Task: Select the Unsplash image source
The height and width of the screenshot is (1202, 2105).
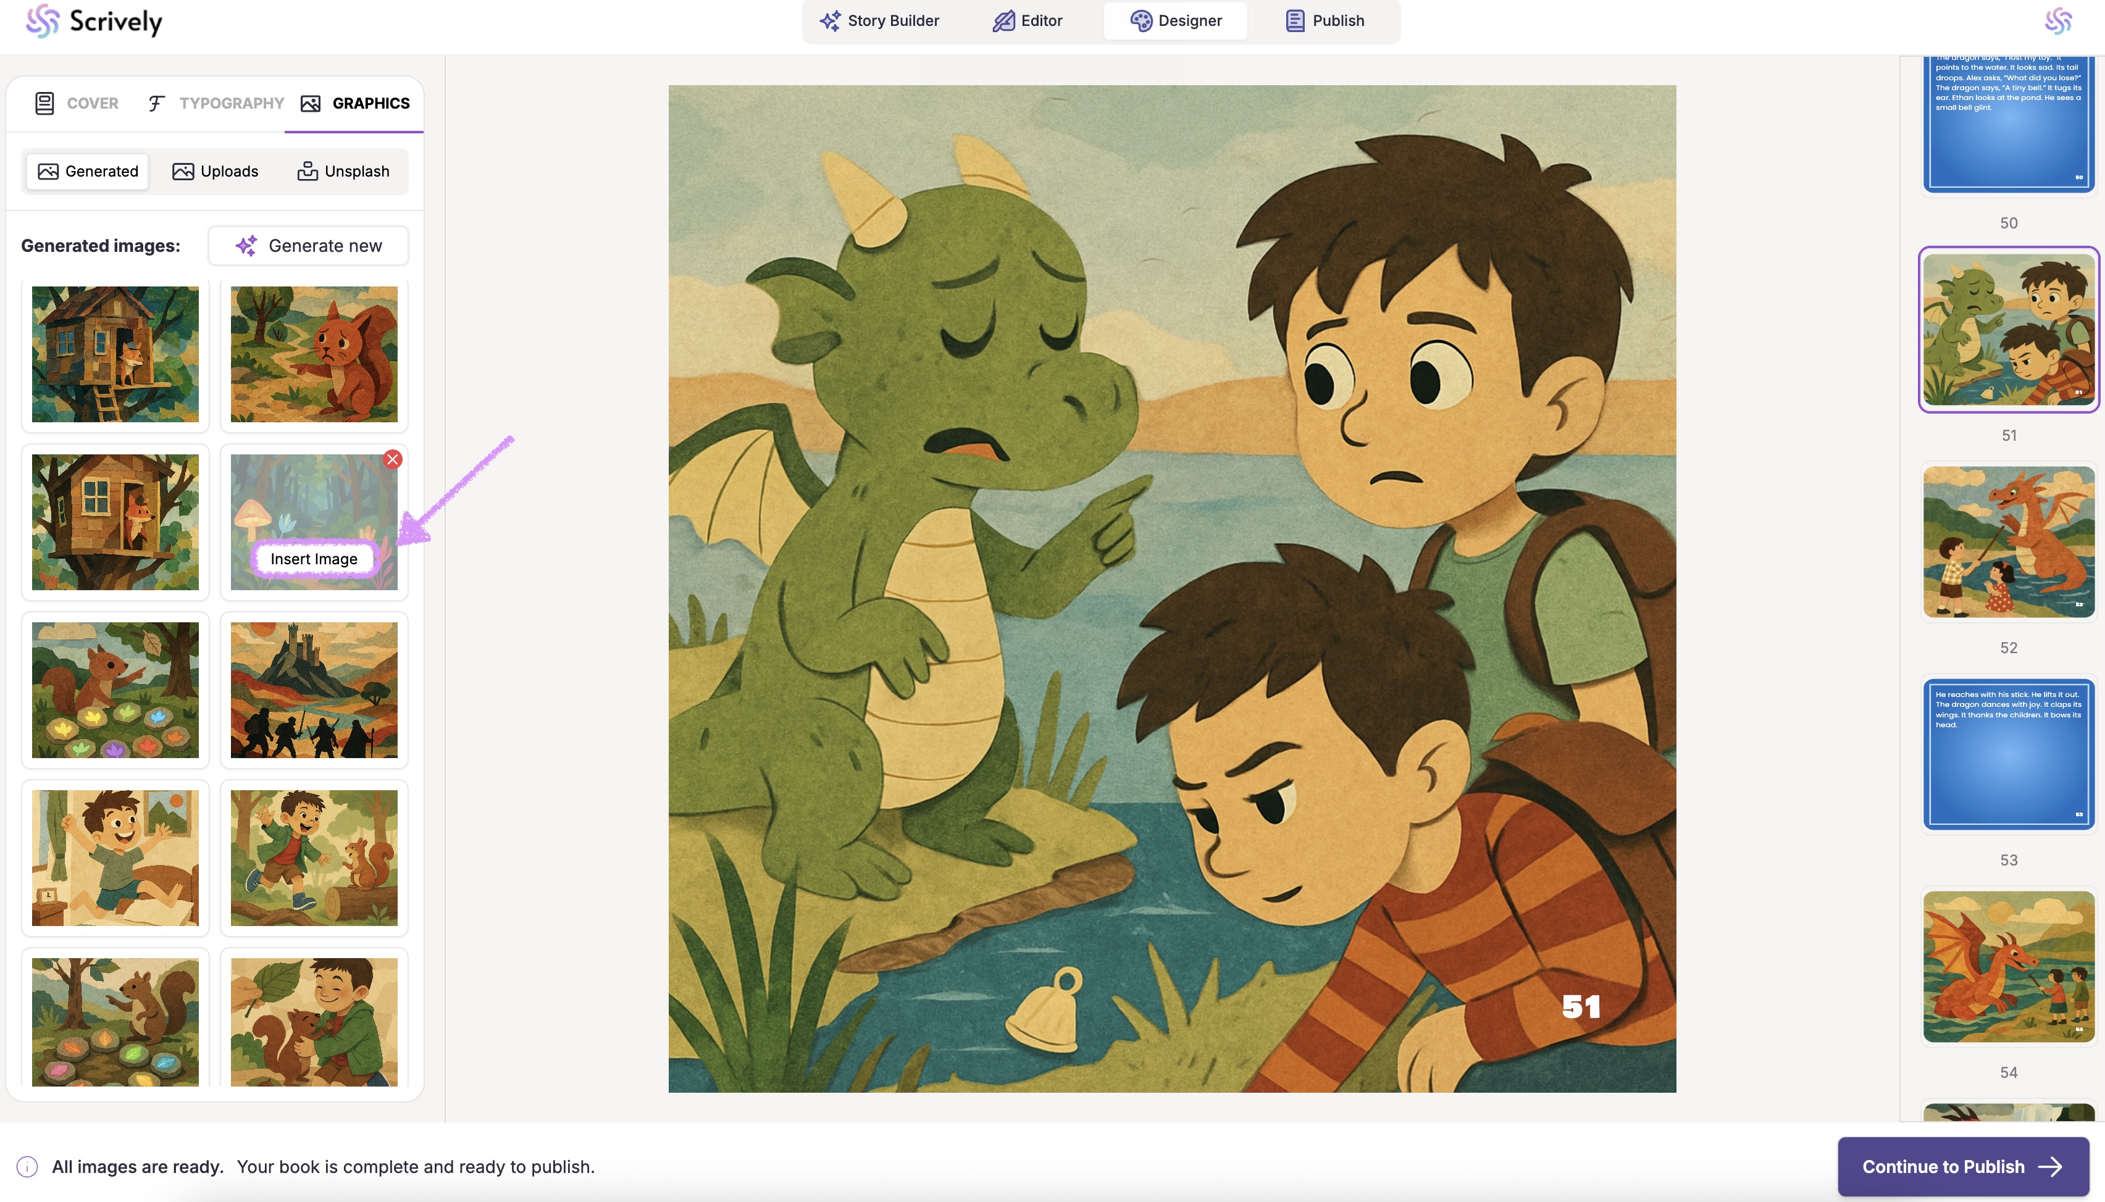Action: pyautogui.click(x=343, y=171)
